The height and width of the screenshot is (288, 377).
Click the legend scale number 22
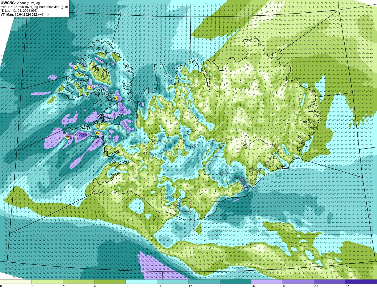tap(347, 286)
